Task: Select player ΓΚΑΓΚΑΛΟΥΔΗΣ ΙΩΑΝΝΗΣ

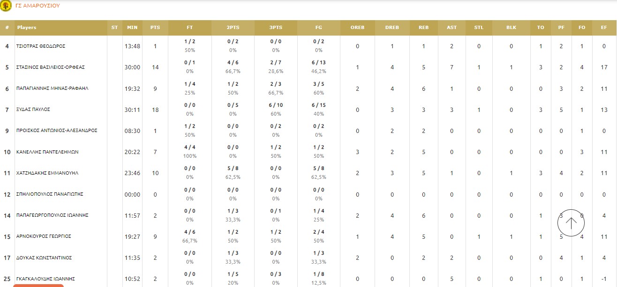Action: [46, 279]
